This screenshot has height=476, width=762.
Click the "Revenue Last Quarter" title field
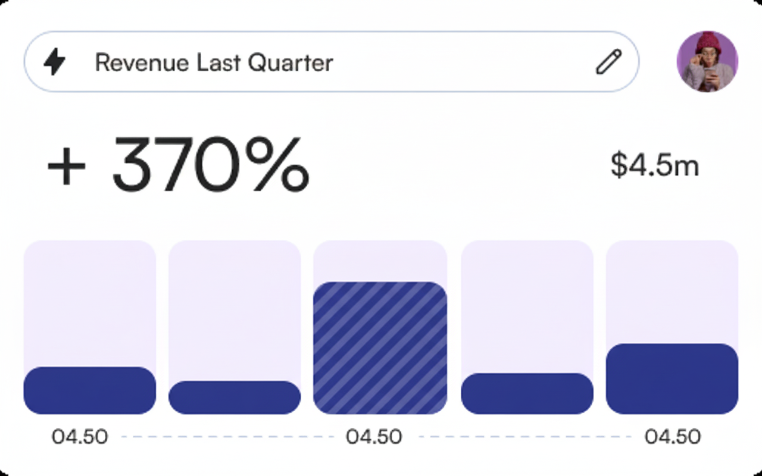[x=214, y=62]
